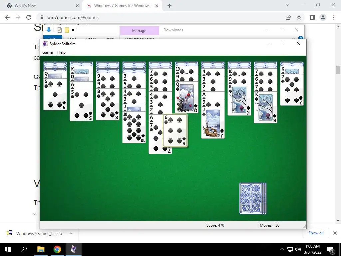Select the 10 of spades at fourth column bottom
This screenshot has height=256, width=341.
pos(134,127)
